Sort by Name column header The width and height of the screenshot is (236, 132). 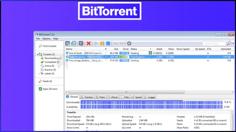[69, 49]
